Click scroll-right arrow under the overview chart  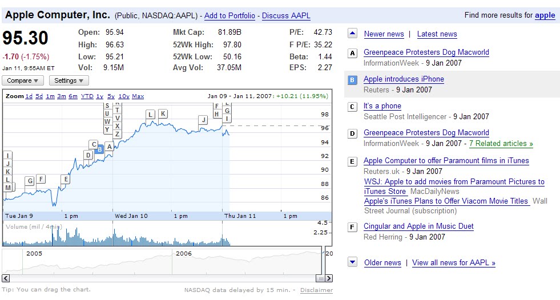pos(329,278)
